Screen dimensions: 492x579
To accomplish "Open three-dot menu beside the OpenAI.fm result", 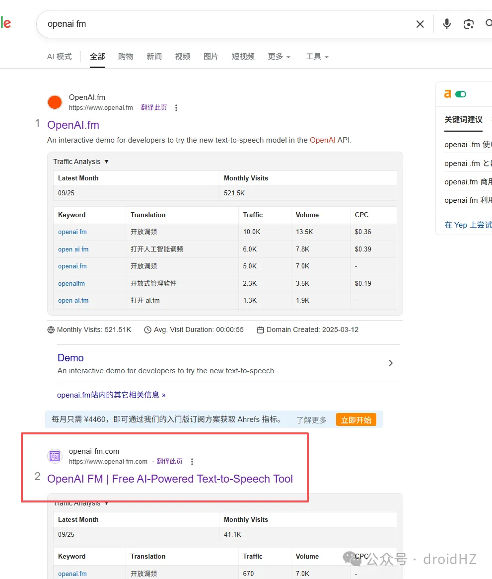I will (176, 108).
